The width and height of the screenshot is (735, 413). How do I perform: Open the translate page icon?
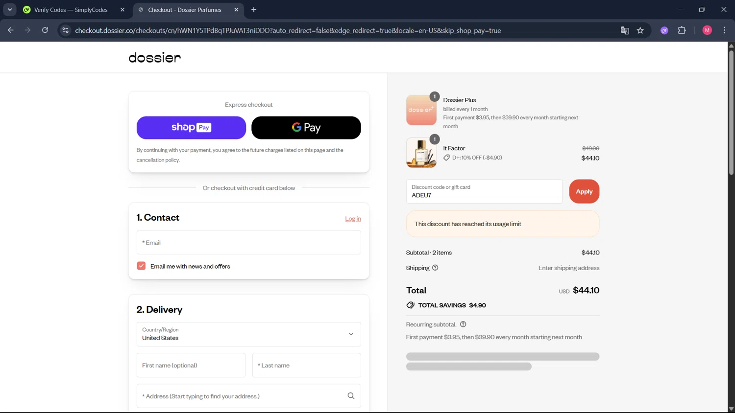point(625,30)
